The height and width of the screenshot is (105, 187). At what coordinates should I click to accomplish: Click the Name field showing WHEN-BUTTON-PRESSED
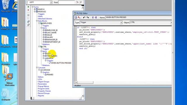[x=138, y=17]
